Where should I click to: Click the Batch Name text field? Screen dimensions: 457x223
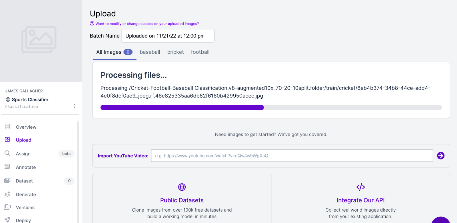click(168, 36)
